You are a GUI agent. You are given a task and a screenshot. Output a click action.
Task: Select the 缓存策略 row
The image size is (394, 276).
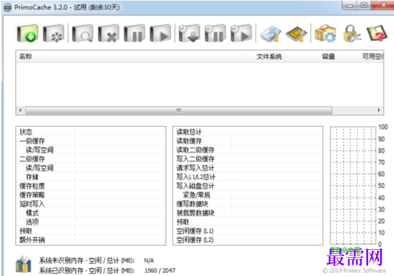pos(91,194)
